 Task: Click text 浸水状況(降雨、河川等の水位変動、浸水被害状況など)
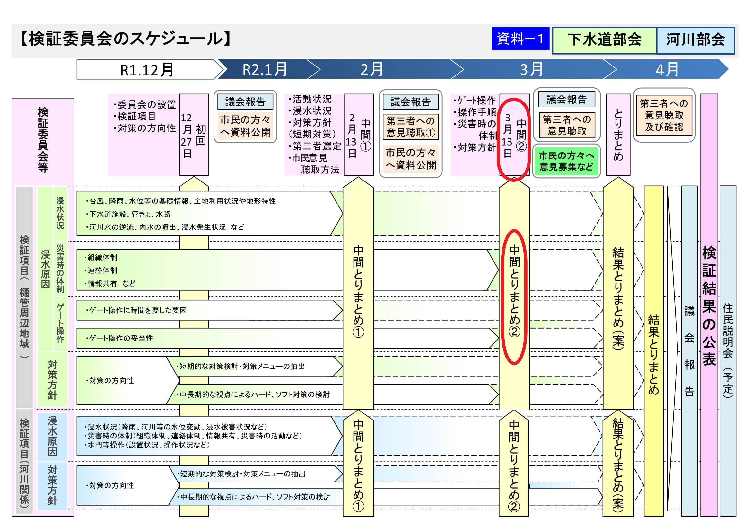(176, 427)
